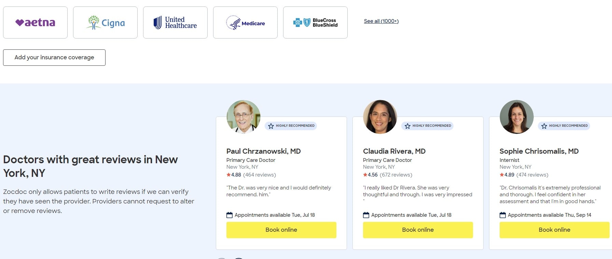Open Claudia Rivera's profile photo
612x259 pixels.
[380, 117]
